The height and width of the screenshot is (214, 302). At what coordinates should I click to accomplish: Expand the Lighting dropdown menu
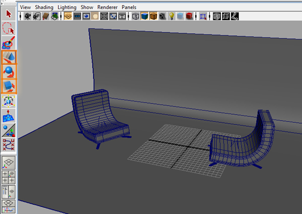67,8
